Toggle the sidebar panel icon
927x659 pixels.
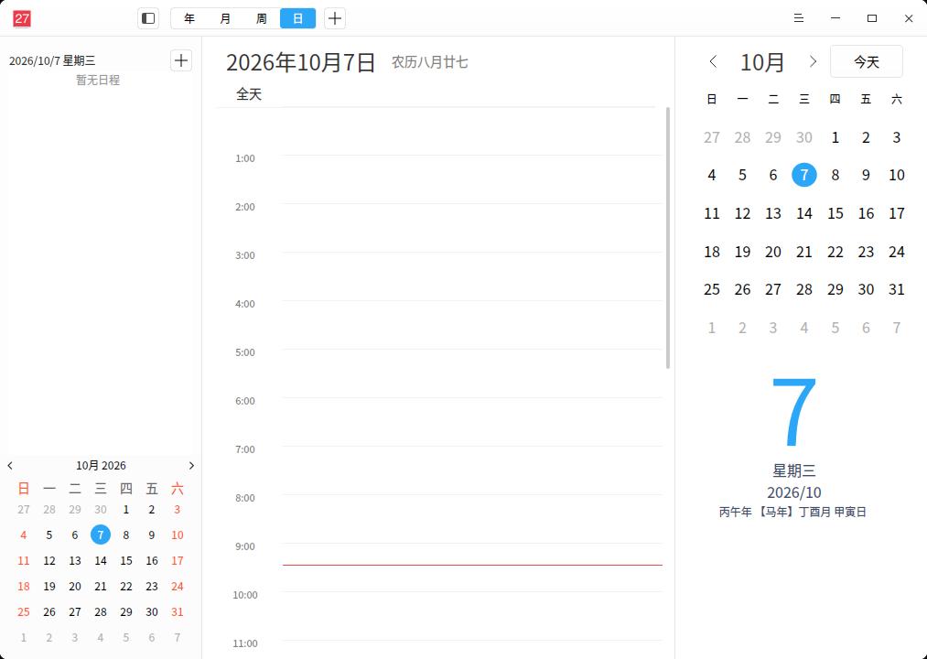tap(148, 18)
